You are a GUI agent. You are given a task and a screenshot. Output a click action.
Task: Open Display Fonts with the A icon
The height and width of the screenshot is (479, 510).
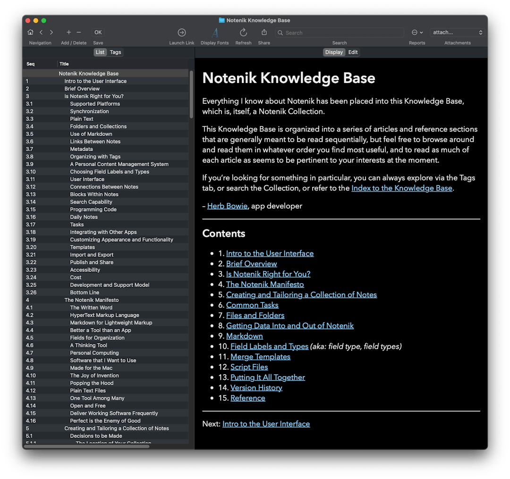click(x=214, y=33)
